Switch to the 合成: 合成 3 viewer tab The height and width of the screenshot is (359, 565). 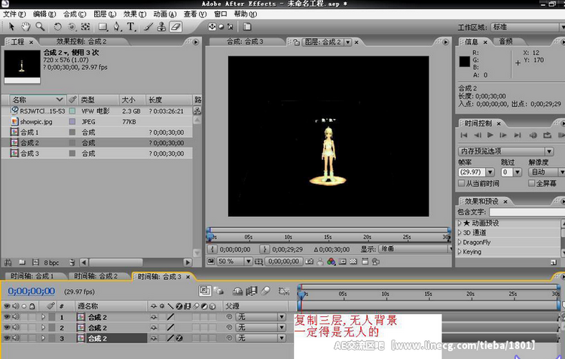[x=245, y=41]
